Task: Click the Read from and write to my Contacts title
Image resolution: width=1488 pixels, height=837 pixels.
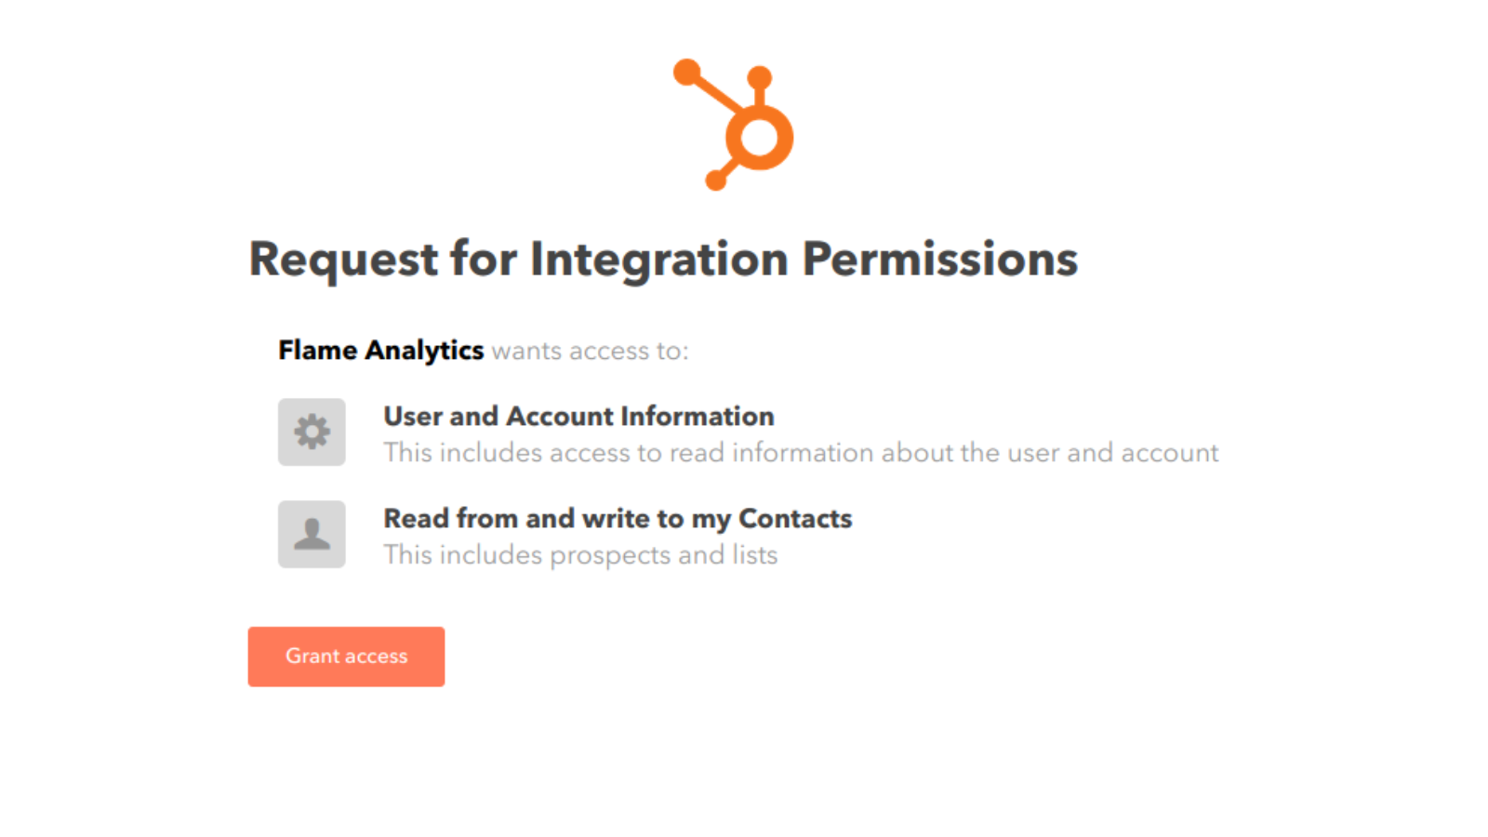Action: 617,518
